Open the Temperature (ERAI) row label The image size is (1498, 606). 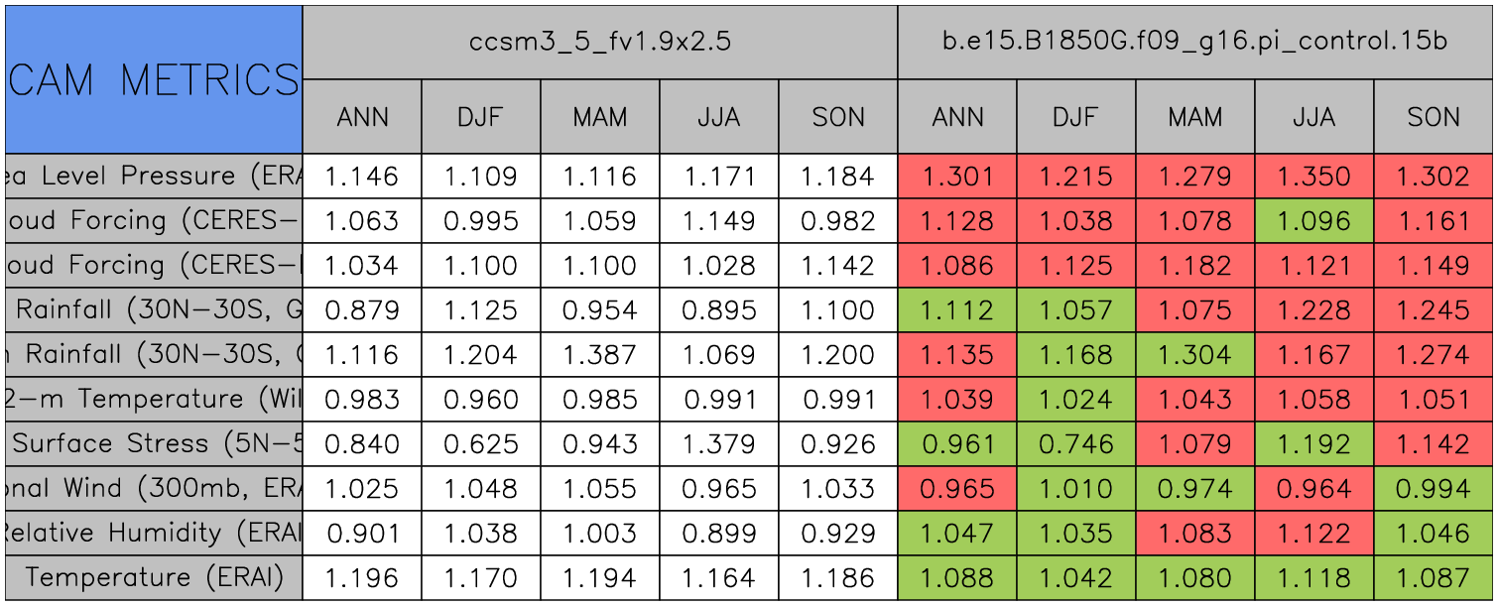point(154,577)
